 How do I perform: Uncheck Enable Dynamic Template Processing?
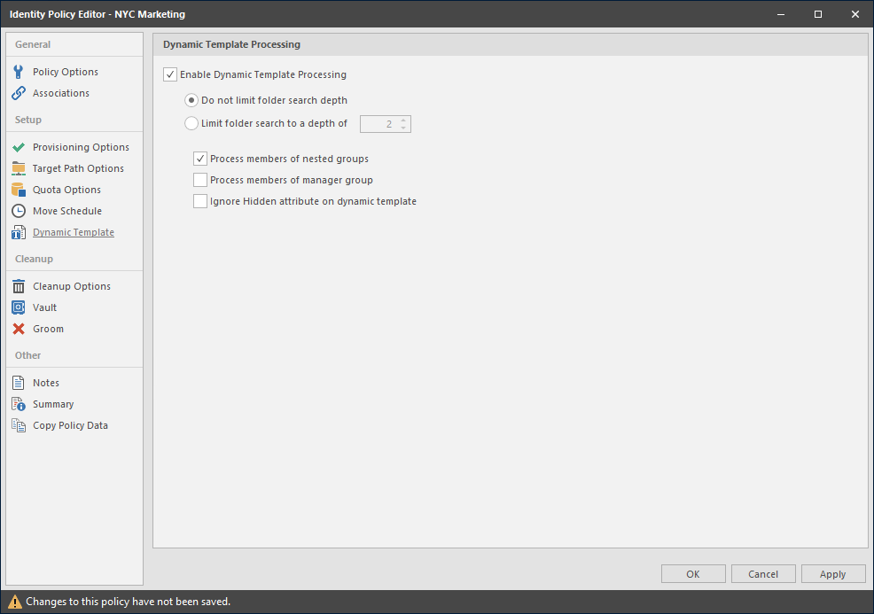170,74
